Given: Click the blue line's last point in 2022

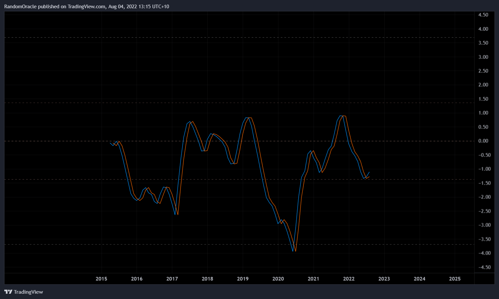Looking at the screenshot, I should point(369,172).
